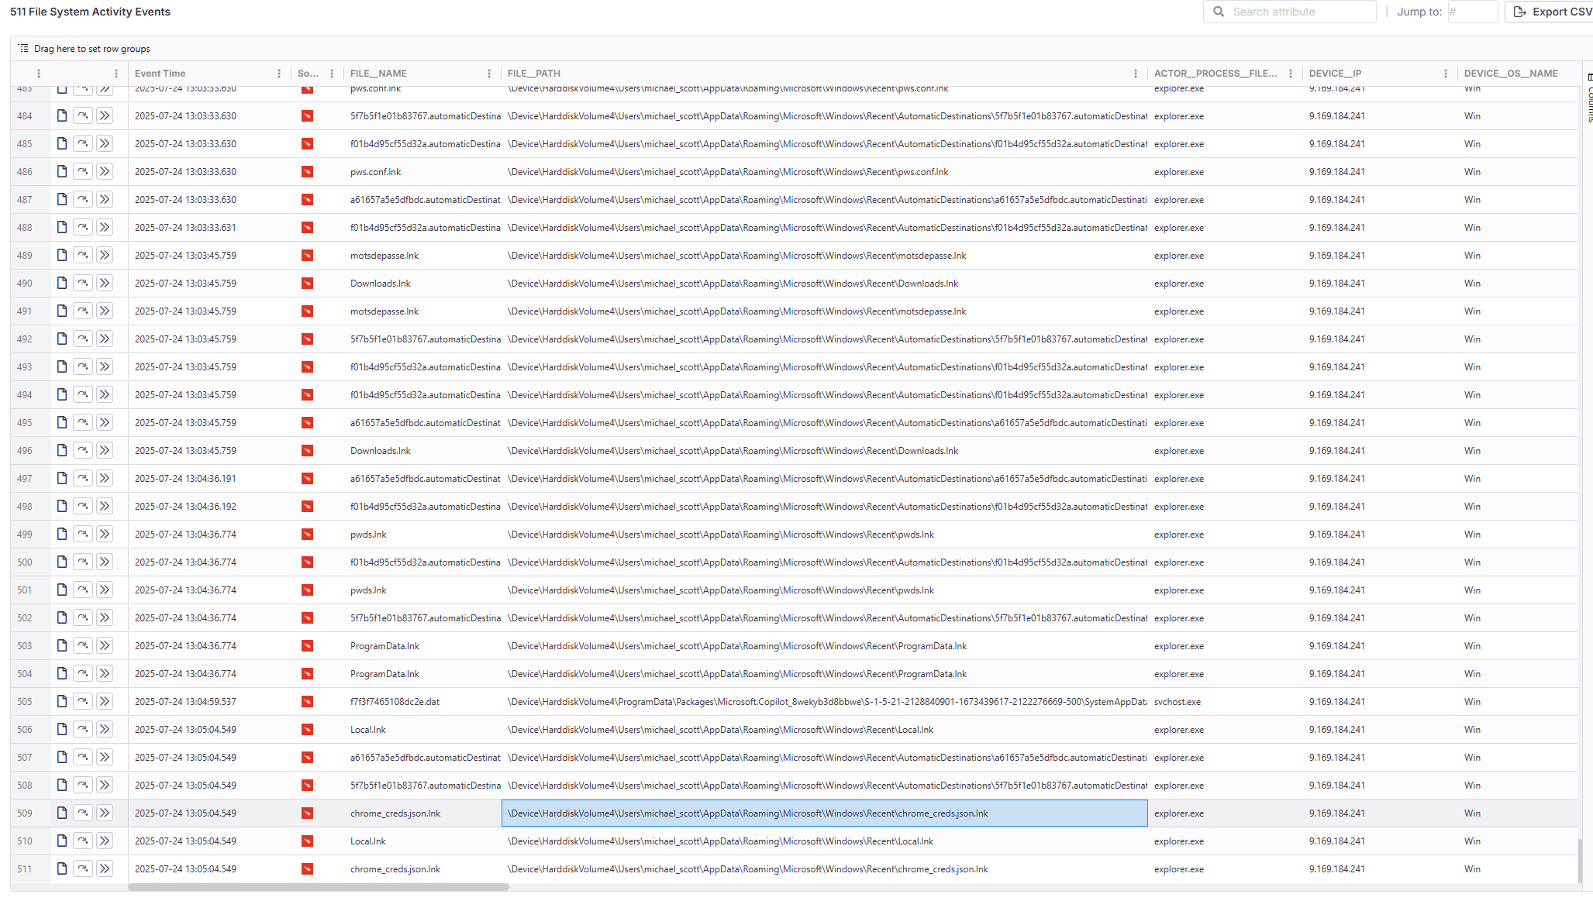Click the export icon inside Export CSV
Screen dimensions: 1593x901
(1521, 12)
